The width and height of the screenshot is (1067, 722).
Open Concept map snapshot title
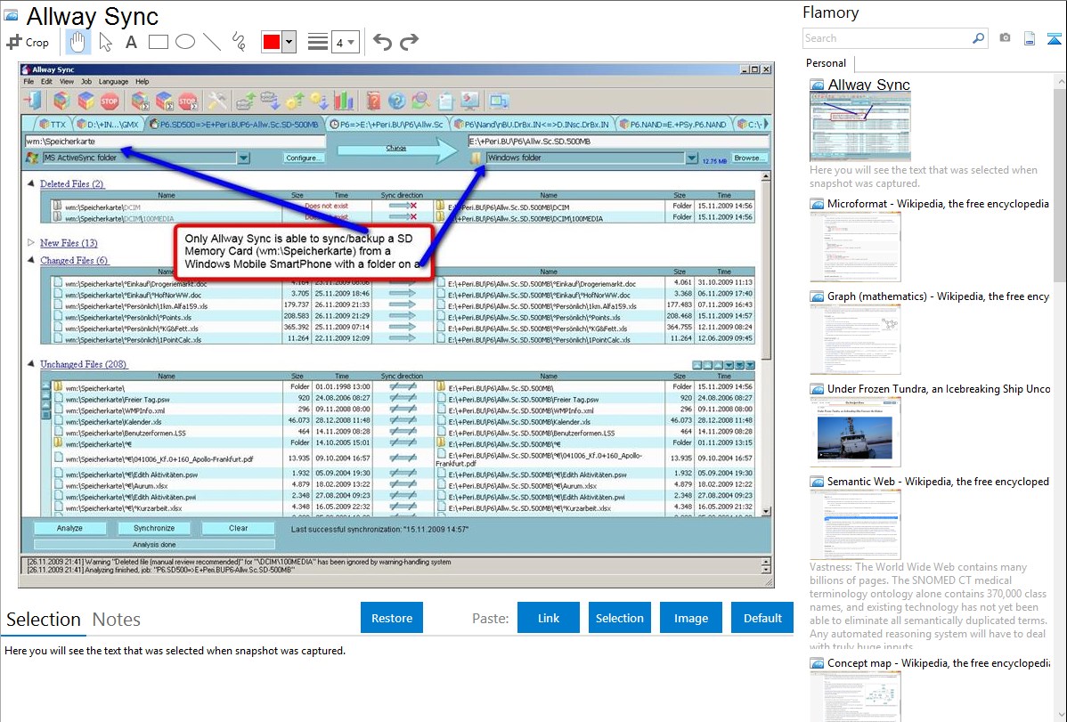(939, 663)
